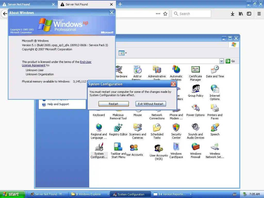Open the Windows Start menu
The image size is (264, 198).
click(12, 194)
